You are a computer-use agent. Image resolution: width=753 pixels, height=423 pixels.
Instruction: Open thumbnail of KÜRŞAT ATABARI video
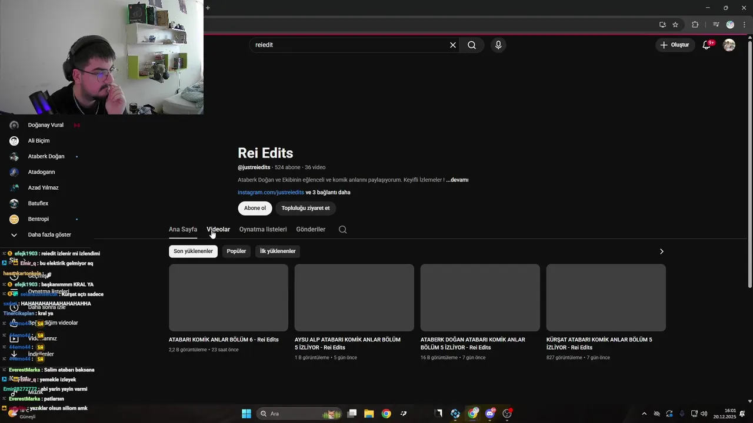click(606, 297)
